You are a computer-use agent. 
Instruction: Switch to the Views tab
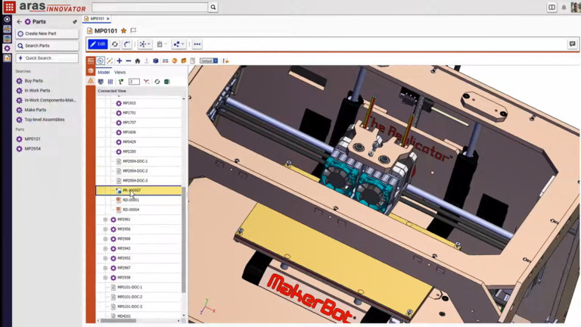click(120, 73)
